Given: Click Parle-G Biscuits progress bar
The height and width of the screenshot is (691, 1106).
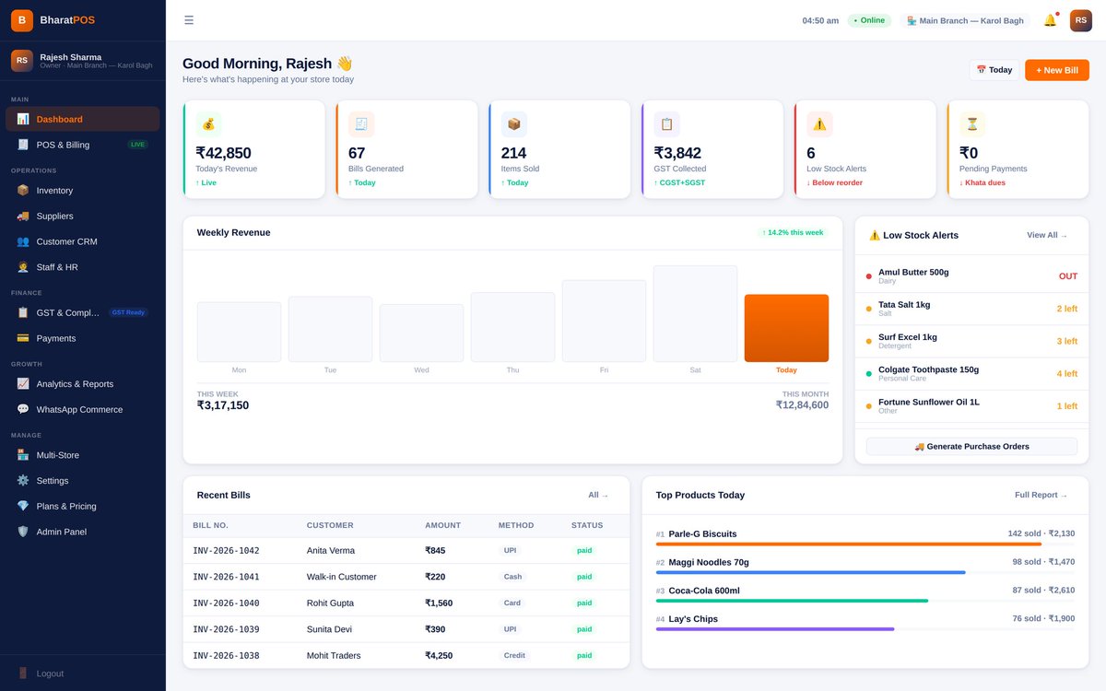Looking at the screenshot, I should point(865,545).
